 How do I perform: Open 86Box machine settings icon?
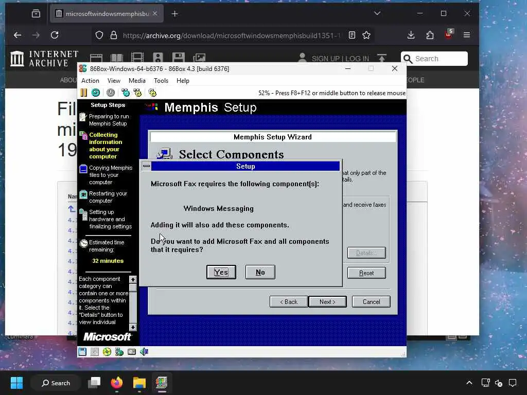click(x=152, y=93)
